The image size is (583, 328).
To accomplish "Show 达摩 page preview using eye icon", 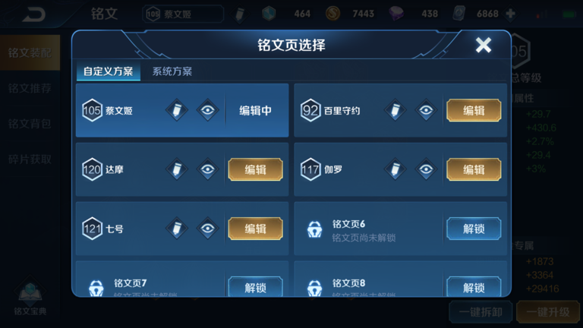I will 207,169.
